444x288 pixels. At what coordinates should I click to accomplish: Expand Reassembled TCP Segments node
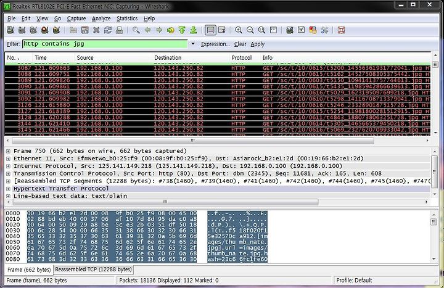[8, 181]
